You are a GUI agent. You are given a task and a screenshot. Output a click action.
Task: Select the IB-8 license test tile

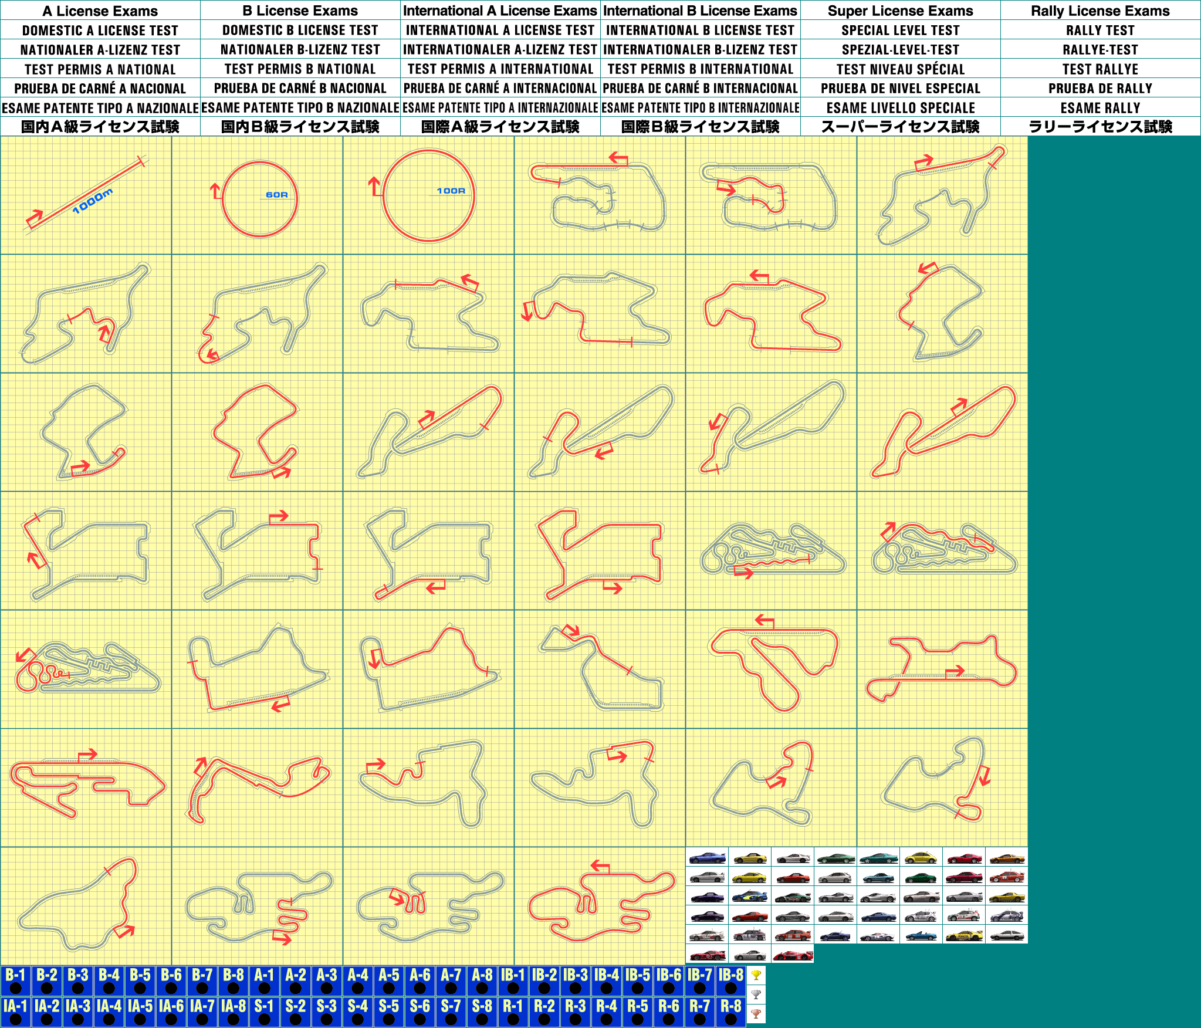(730, 981)
